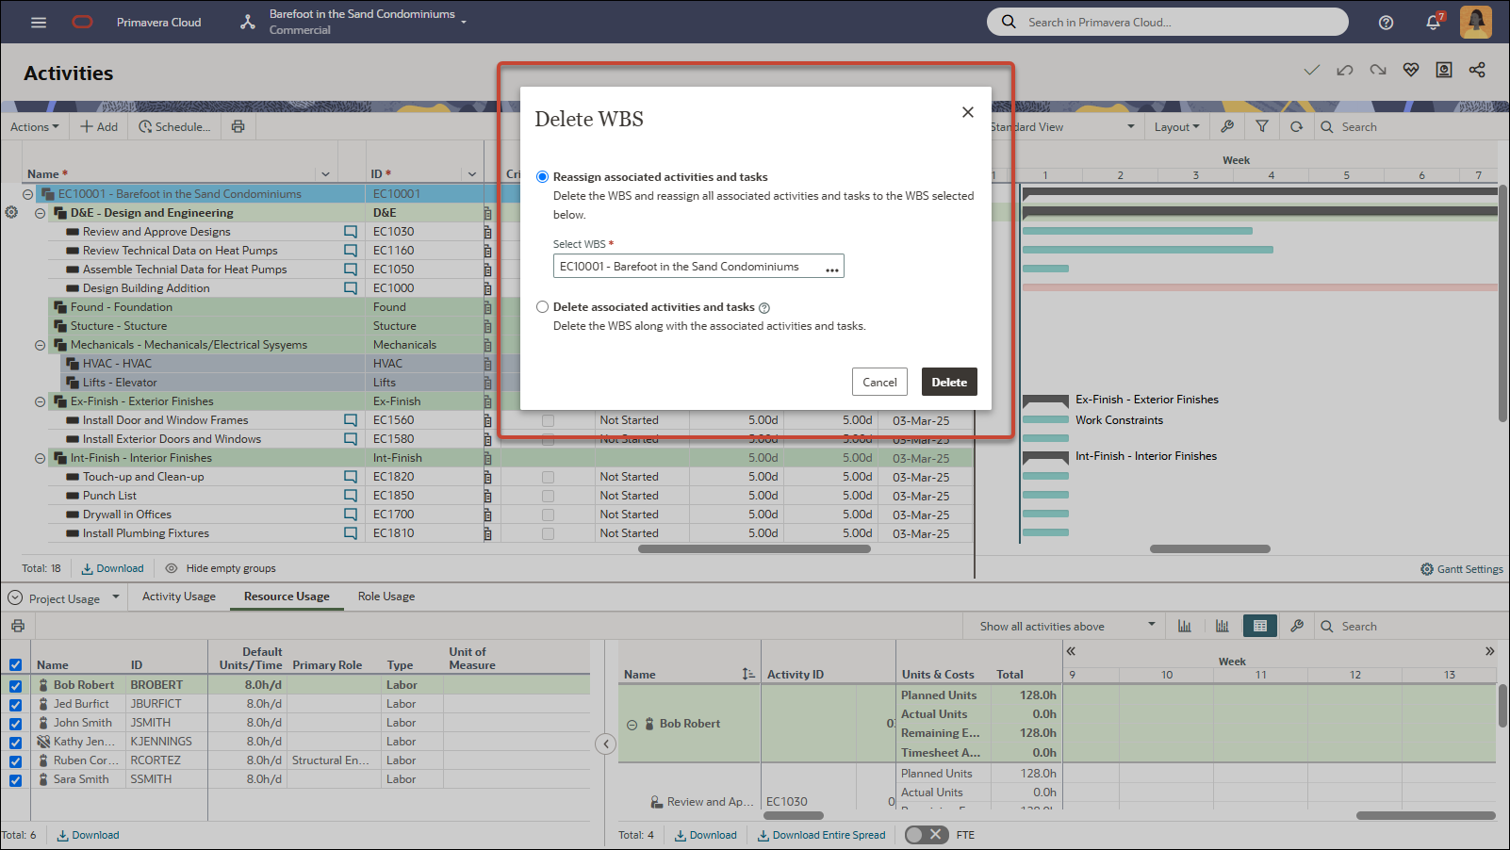Click the Add button

click(99, 126)
